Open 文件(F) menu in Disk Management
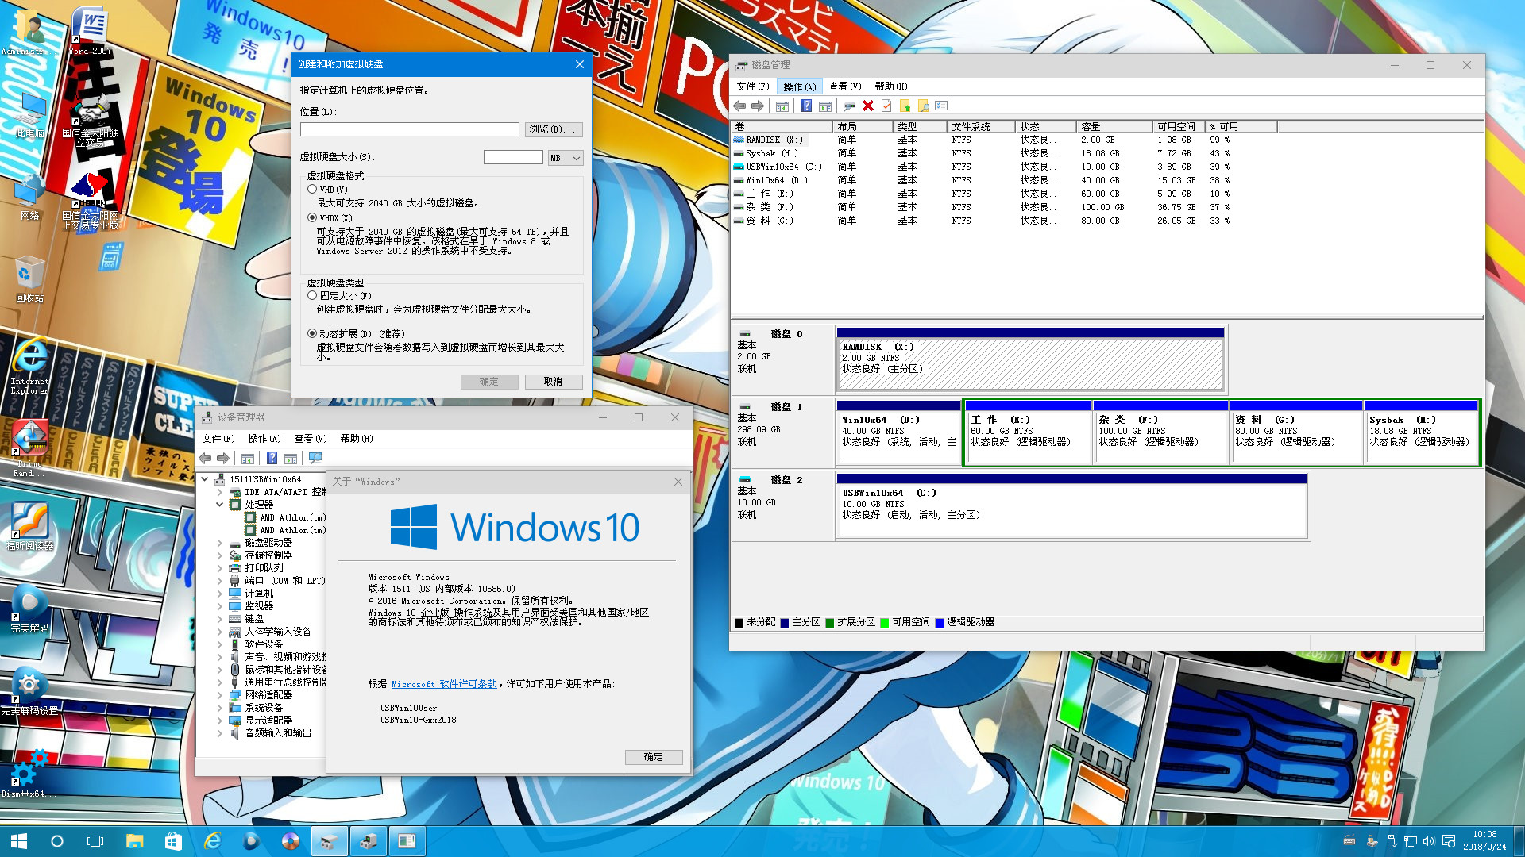The height and width of the screenshot is (857, 1525). [753, 86]
